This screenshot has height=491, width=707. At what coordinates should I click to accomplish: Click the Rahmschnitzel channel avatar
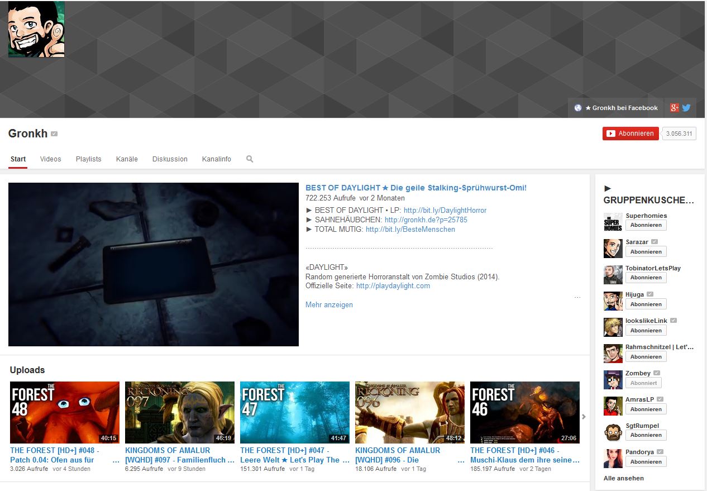pyautogui.click(x=613, y=353)
